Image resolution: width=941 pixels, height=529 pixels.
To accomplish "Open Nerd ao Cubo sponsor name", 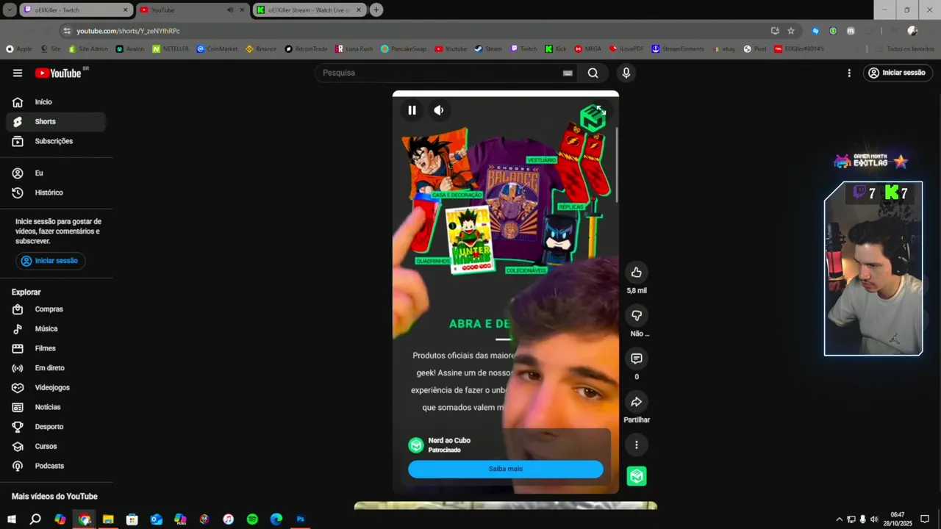I will point(449,440).
